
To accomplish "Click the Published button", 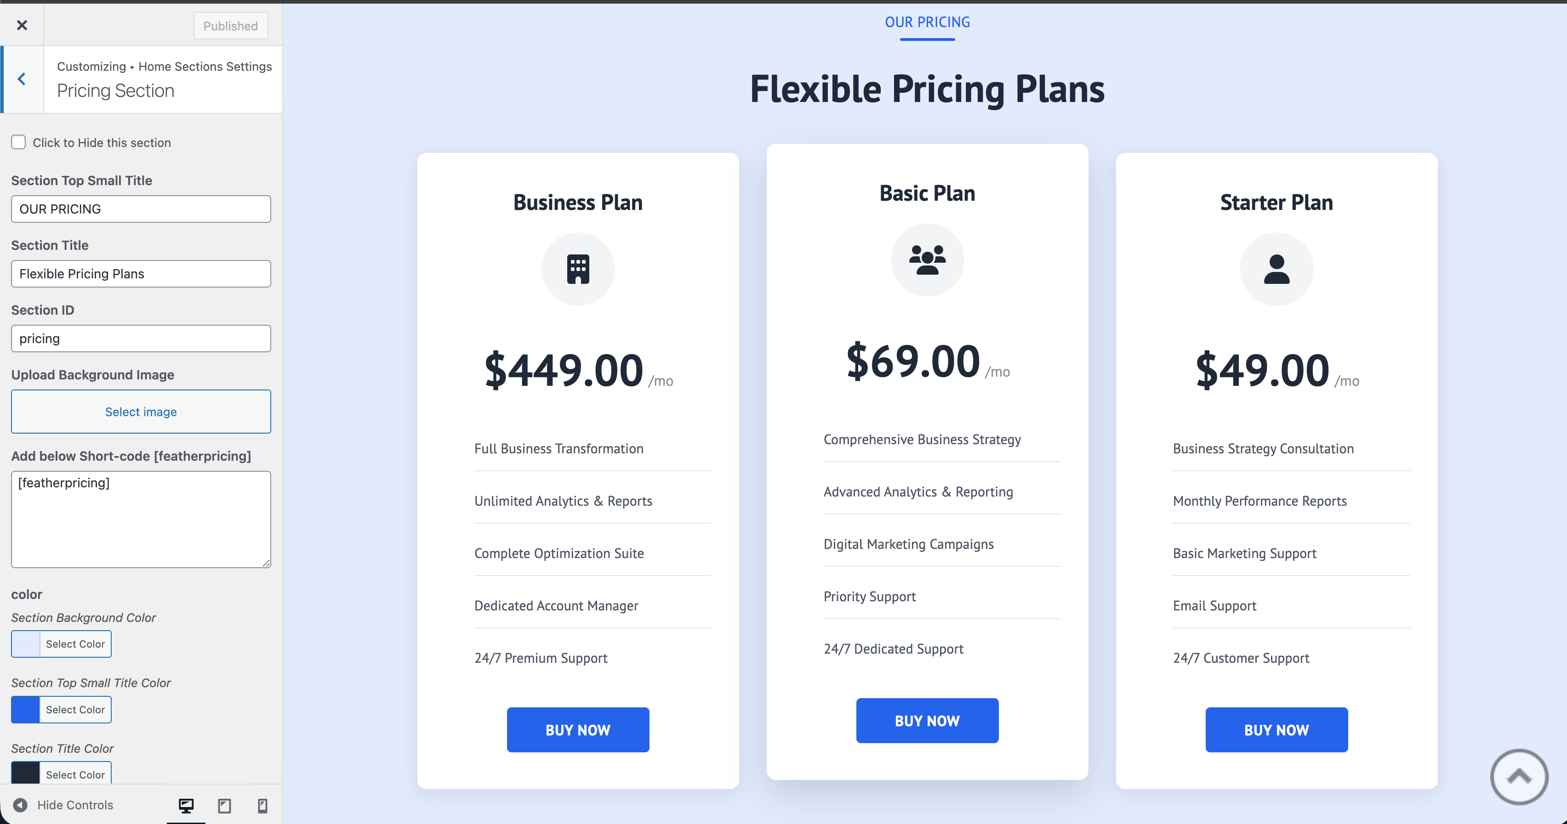I will 230,26.
